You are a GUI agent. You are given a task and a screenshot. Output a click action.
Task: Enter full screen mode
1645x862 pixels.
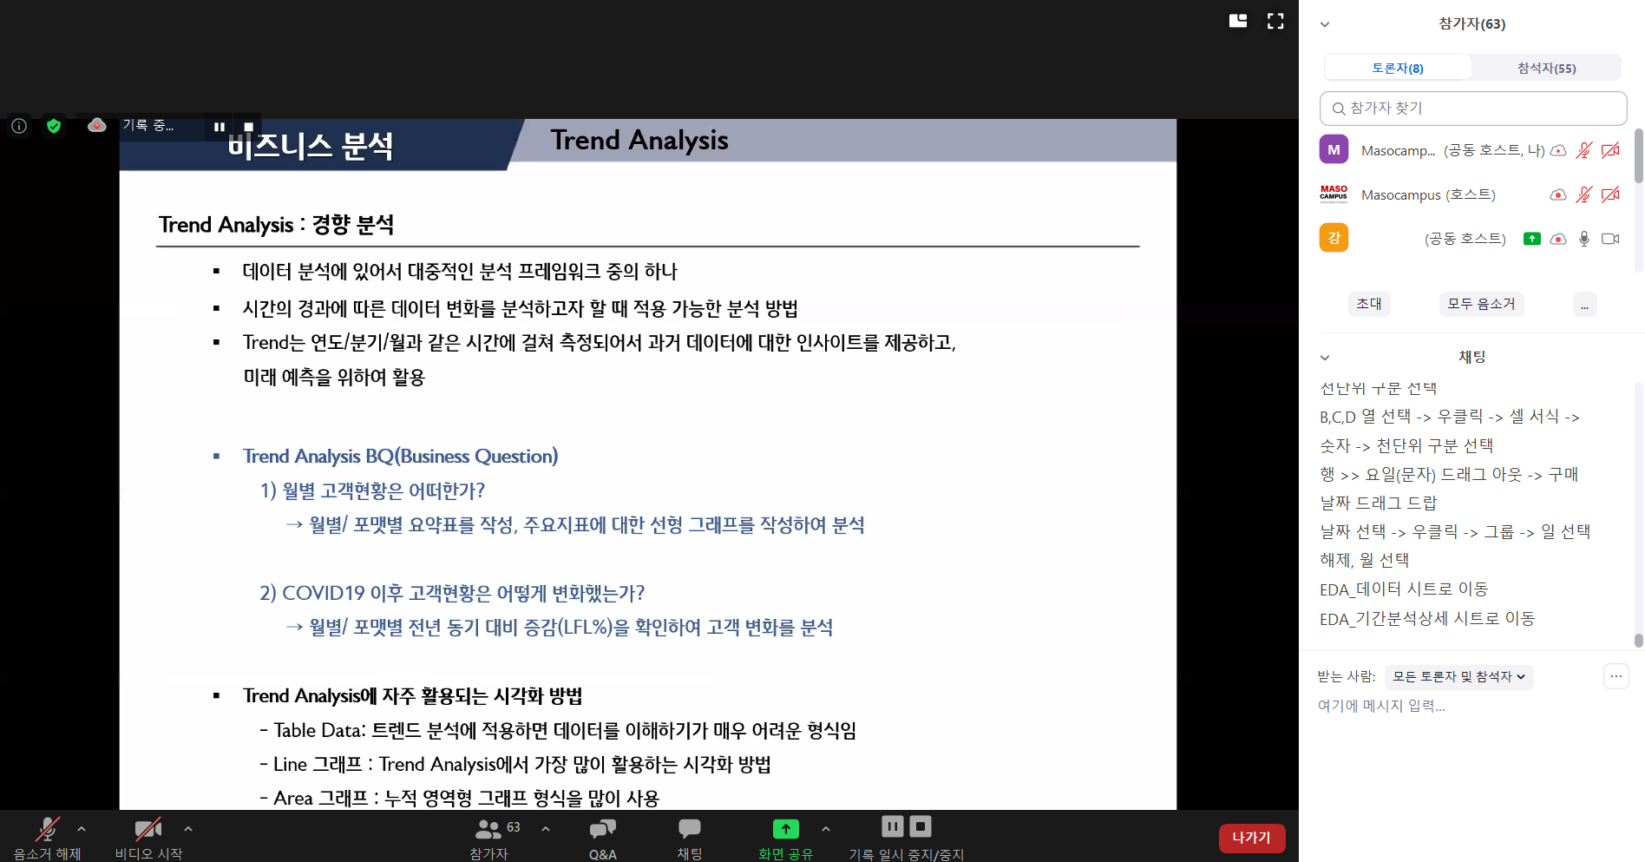(1275, 22)
